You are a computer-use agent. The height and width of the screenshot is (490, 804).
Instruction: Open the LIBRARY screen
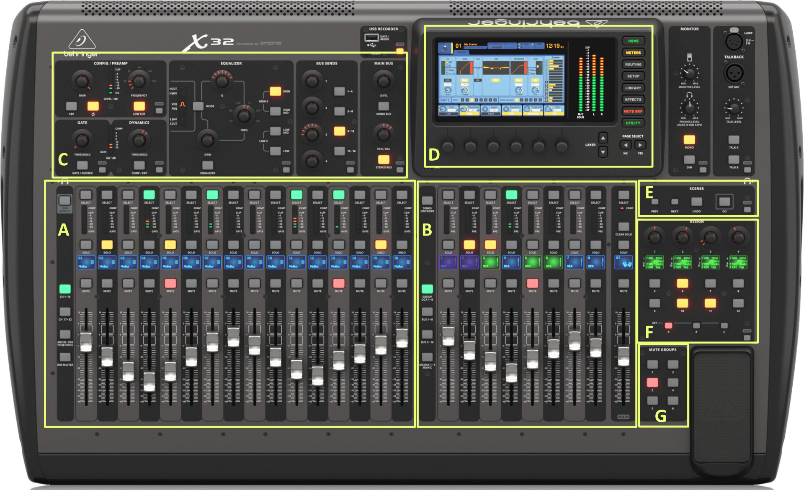(x=633, y=88)
